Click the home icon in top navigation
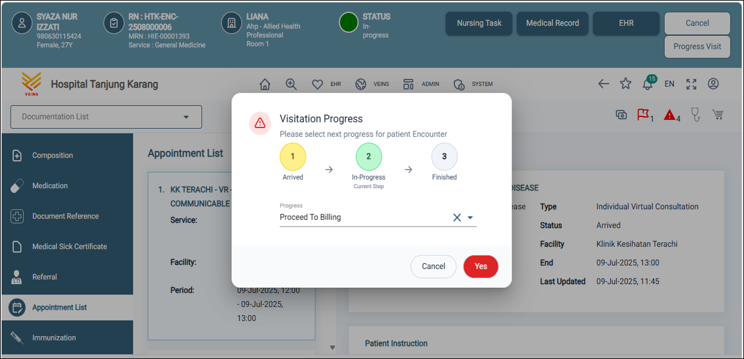744x359 pixels. [265, 84]
